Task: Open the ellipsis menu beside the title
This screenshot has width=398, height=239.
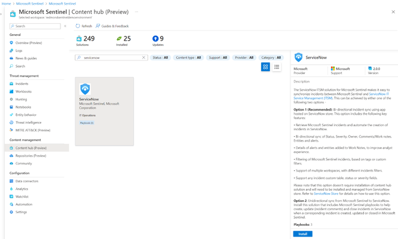Action: click(136, 12)
